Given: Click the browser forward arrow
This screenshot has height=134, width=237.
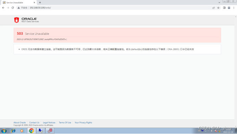Looking at the screenshot, I should pyautogui.click(x=8, y=8).
